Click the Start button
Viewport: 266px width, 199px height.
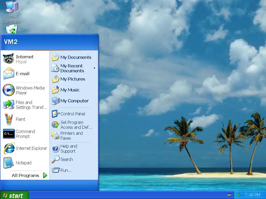tap(14, 195)
